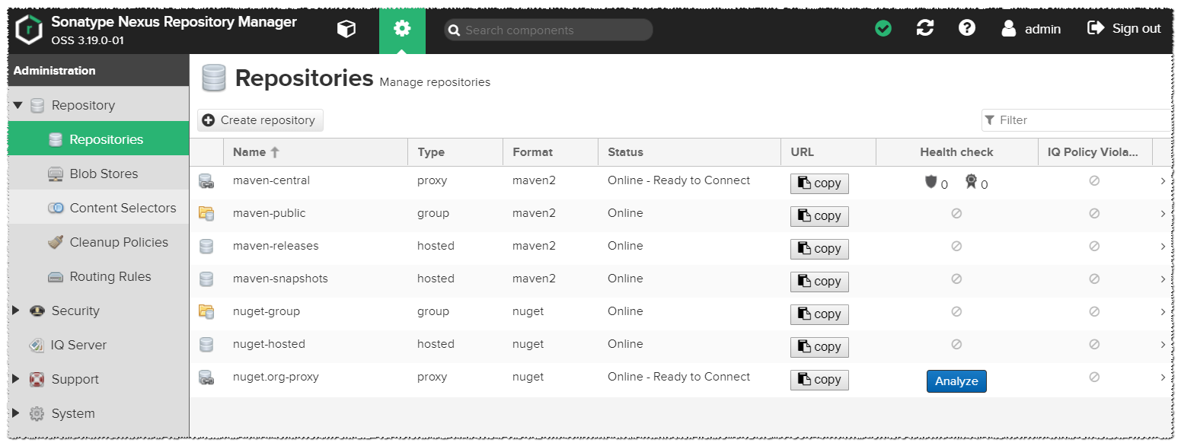Open help using the question mark icon
This screenshot has width=1181, height=446.
pos(966,28)
